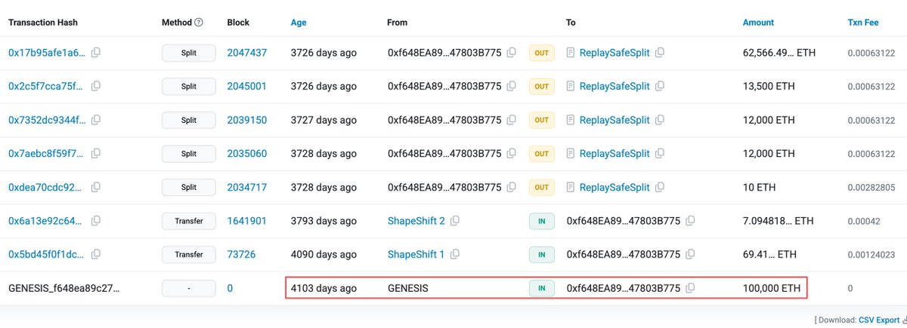The height and width of the screenshot is (328, 907).
Task: Open ShapeShift 2 address page
Action: coord(416,221)
